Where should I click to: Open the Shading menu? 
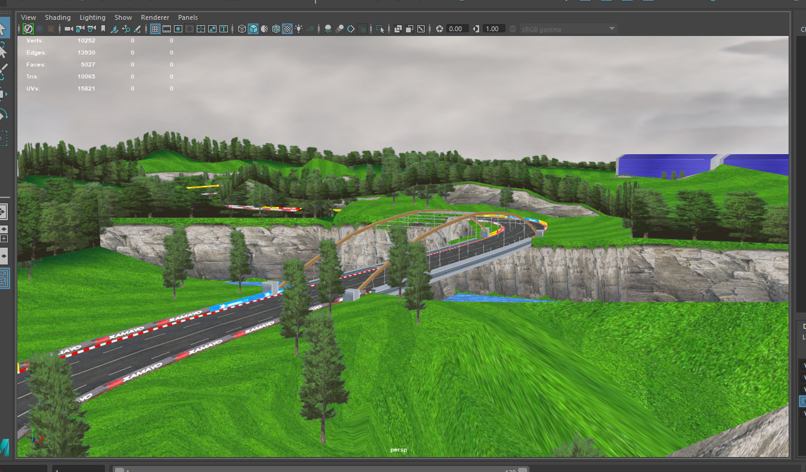pos(58,17)
